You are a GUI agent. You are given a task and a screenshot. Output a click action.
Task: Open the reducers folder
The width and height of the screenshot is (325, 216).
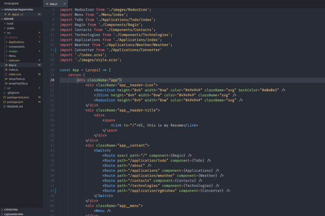tap(14, 60)
